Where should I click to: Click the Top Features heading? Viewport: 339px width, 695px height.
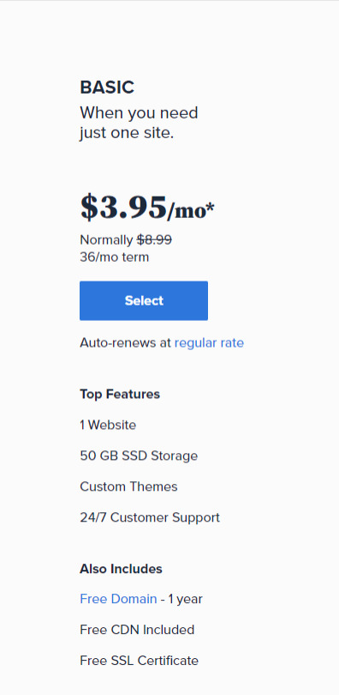120,394
